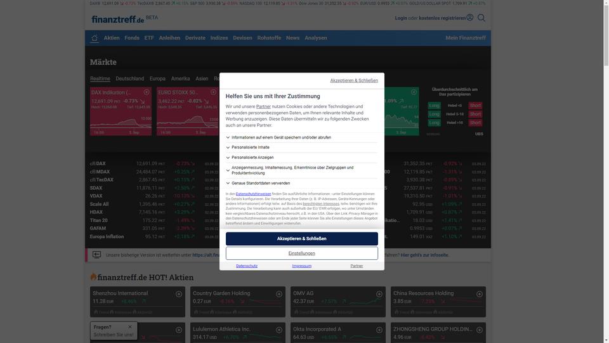Open ETF menu item
609x343 pixels.
click(149, 38)
